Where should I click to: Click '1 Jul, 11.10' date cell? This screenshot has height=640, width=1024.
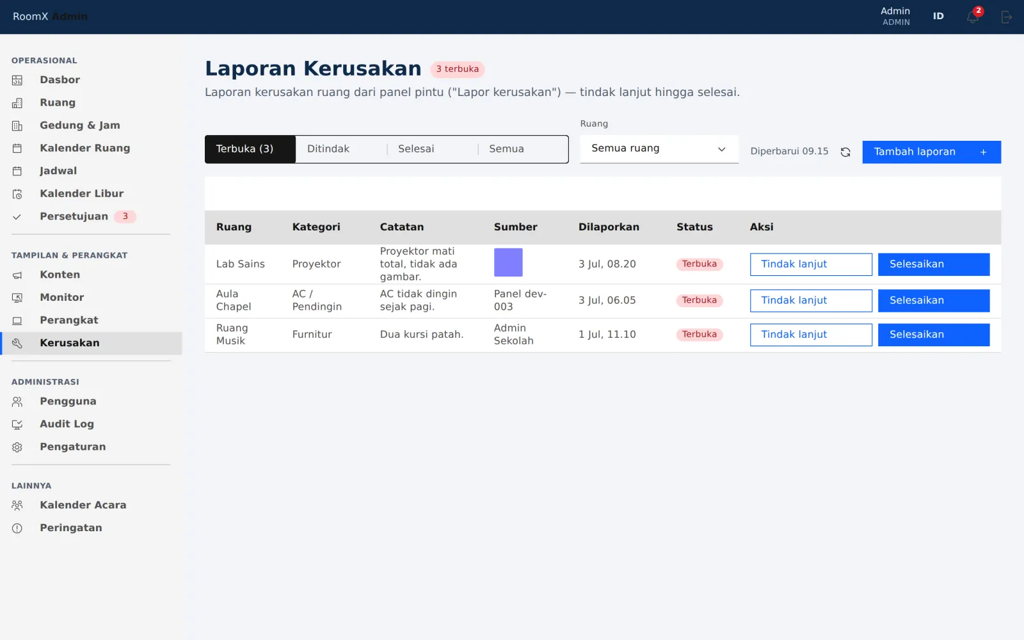tap(607, 335)
